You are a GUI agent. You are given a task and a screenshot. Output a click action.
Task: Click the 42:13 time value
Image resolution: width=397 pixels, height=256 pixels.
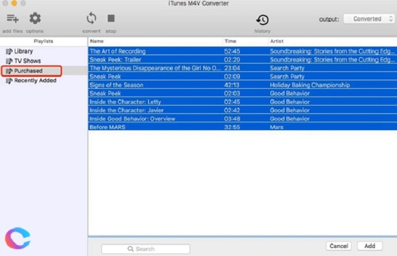pyautogui.click(x=231, y=85)
